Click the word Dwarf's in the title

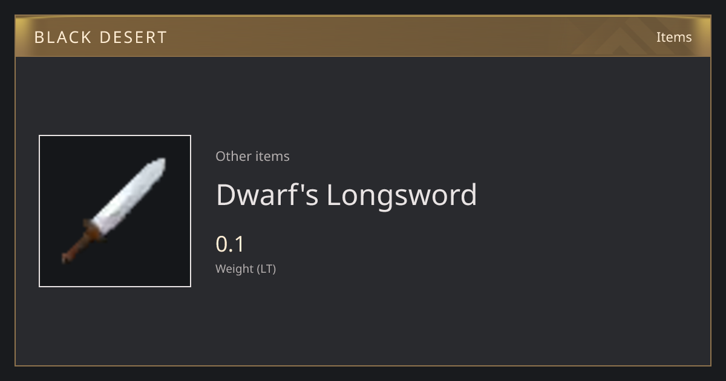coord(267,195)
